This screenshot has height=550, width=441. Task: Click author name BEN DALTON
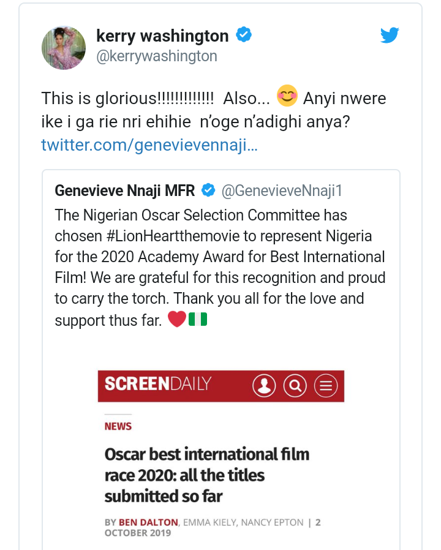point(148,522)
